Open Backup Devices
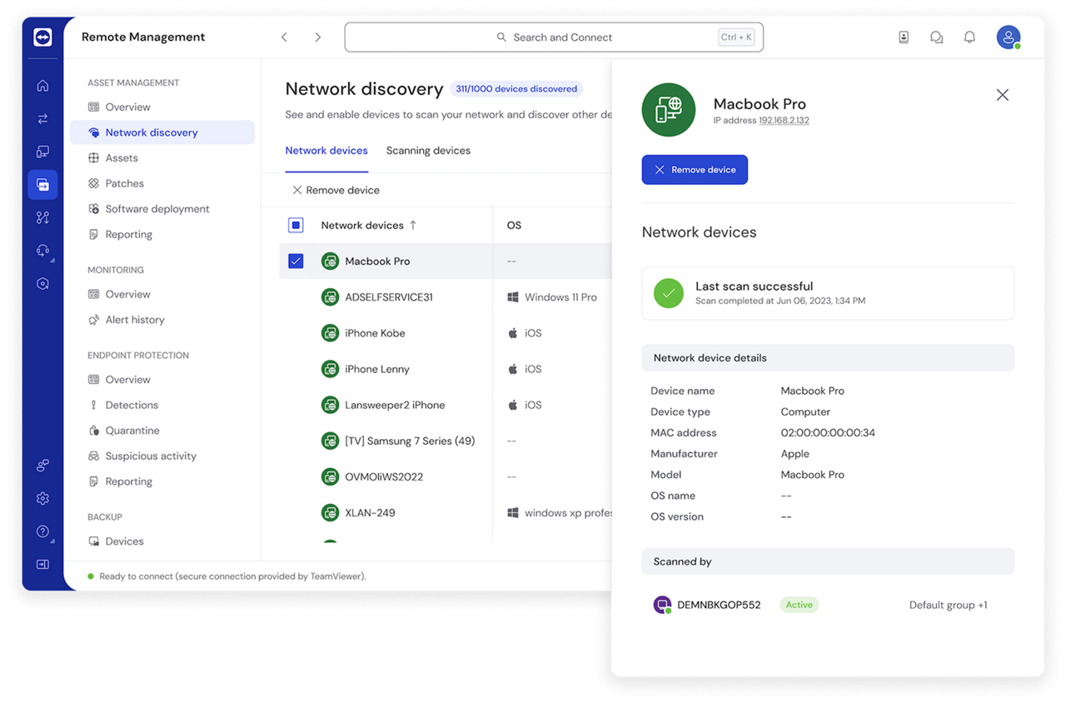Image resolution: width=1066 pixels, height=703 pixels. click(162, 541)
